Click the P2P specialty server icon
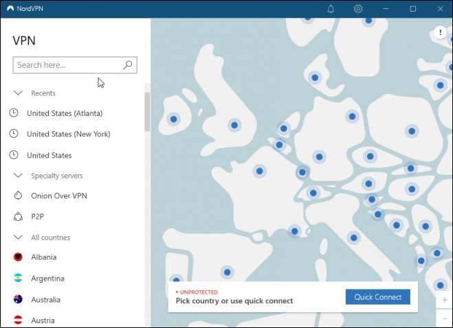Image resolution: width=453 pixels, height=328 pixels. coord(18,217)
